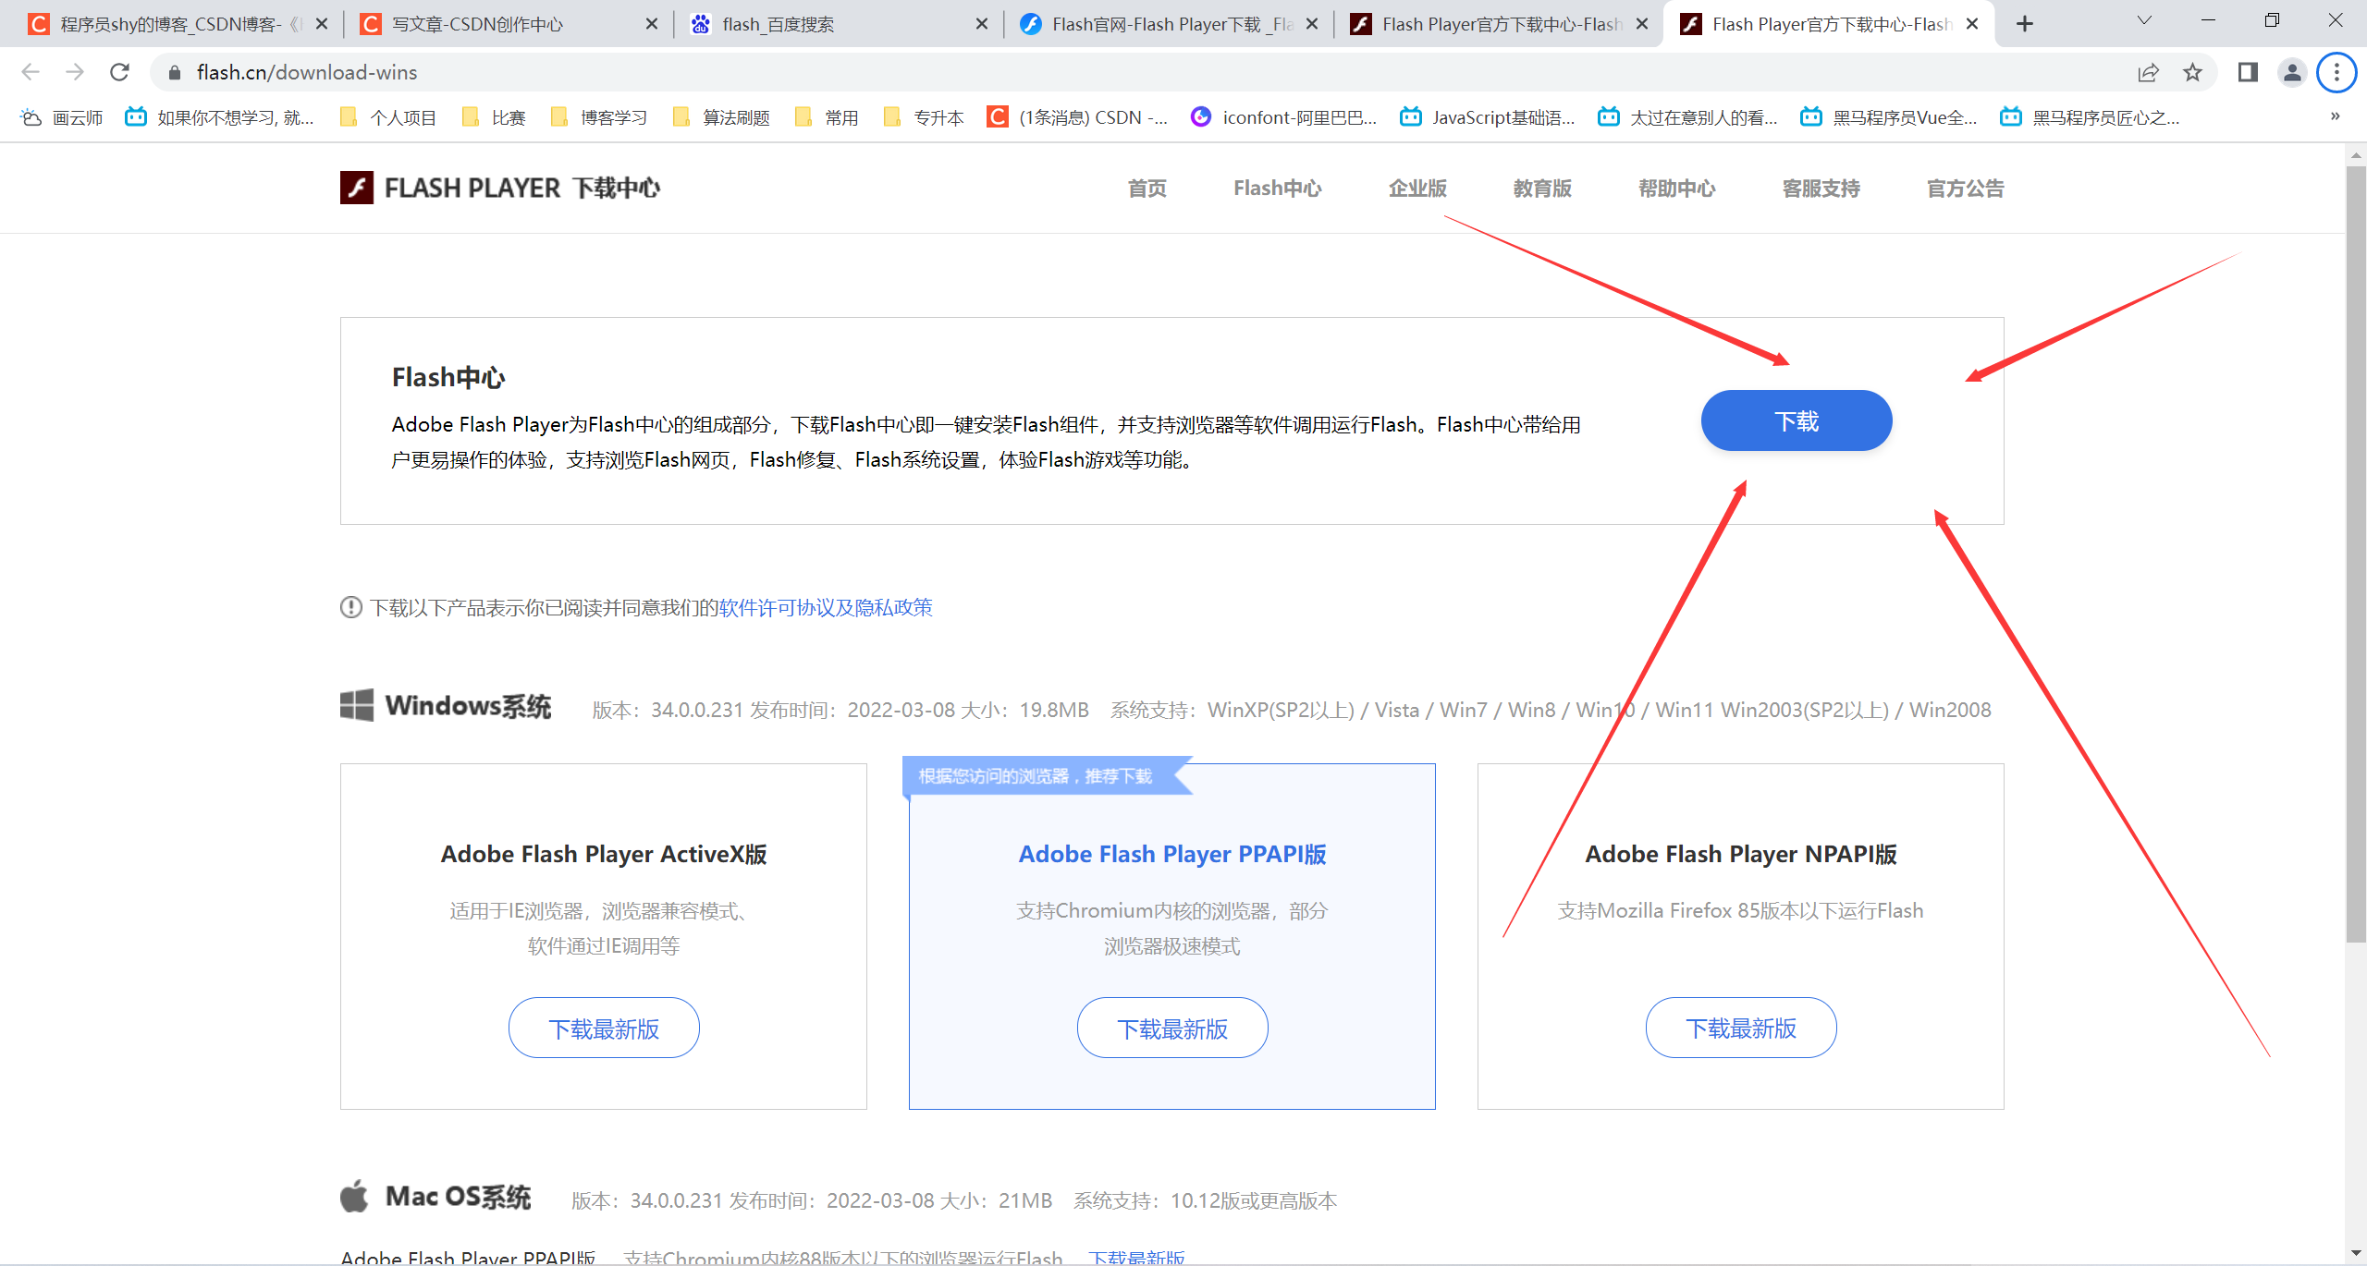The image size is (2367, 1266).
Task: Download latest PPAPI版 for Windows
Action: pos(1172,1028)
